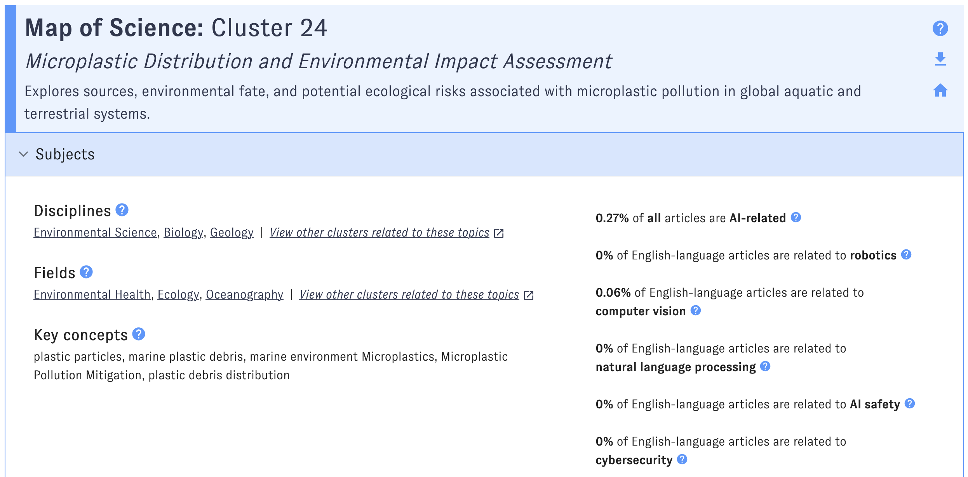Select the home icon on the right
Viewport: 968px width, 477px height.
940,91
